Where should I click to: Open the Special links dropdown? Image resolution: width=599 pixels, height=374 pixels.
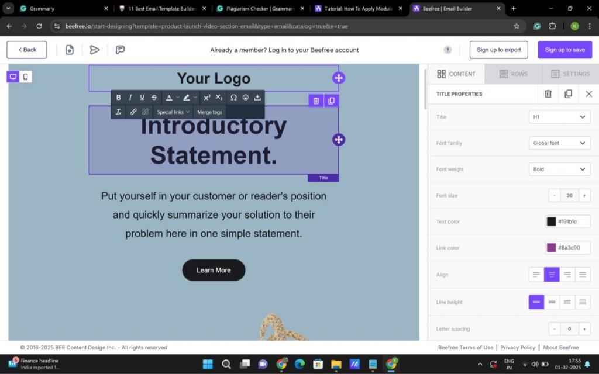tap(173, 112)
